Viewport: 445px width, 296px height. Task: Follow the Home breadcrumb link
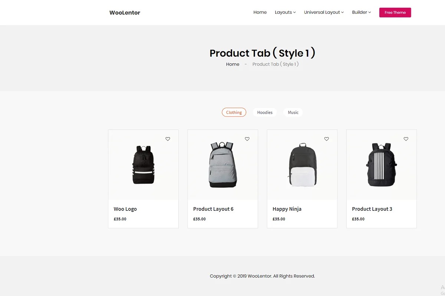click(x=233, y=64)
